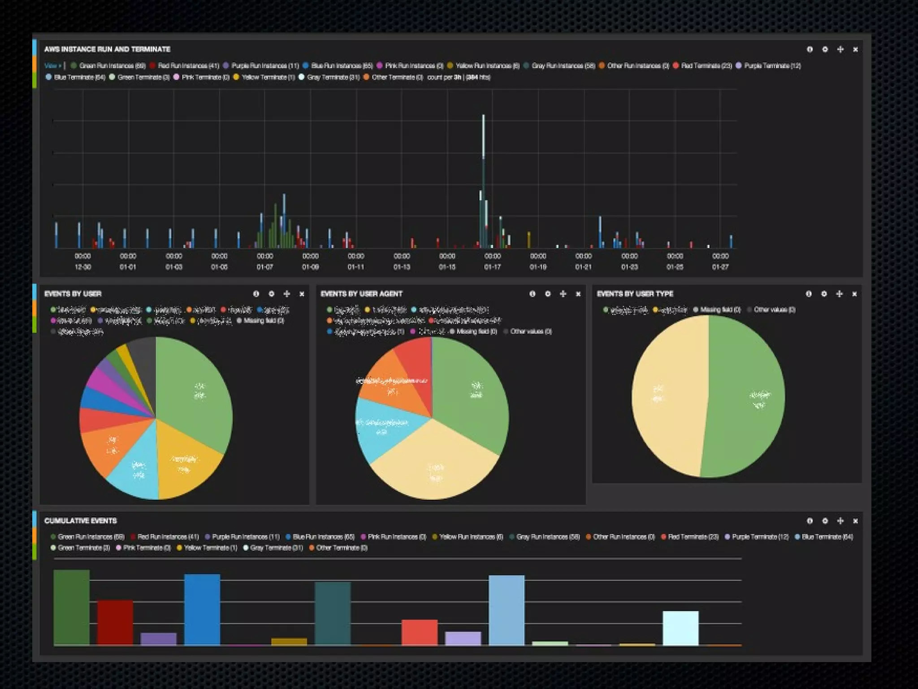918x689 pixels.
Task: Click Red Terminate legend in Cumulative Events
Action: 693,537
